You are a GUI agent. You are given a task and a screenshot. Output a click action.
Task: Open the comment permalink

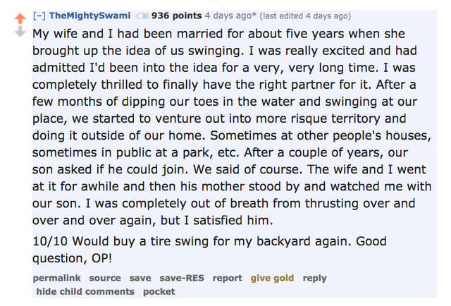click(58, 278)
